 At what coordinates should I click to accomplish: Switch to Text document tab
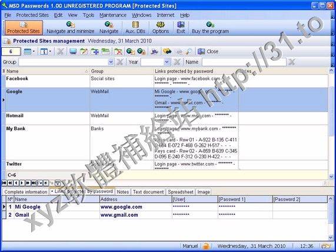[x=148, y=192]
